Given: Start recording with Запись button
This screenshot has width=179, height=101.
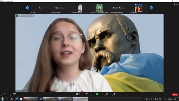Looking at the screenshot, I should point(107,95).
